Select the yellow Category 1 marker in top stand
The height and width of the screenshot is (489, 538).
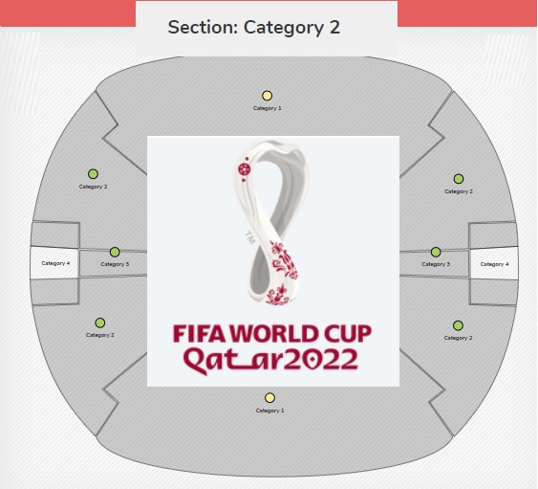pyautogui.click(x=267, y=96)
